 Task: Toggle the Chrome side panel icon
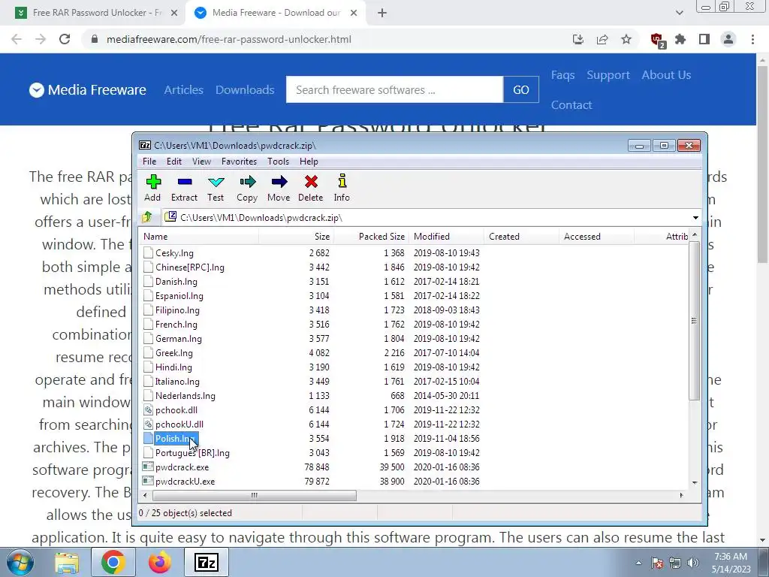(x=704, y=39)
